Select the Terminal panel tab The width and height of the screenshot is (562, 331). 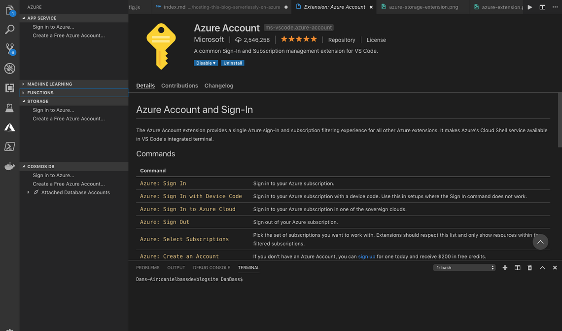[x=248, y=268]
